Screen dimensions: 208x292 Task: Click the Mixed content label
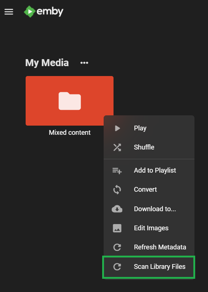pyautogui.click(x=70, y=133)
